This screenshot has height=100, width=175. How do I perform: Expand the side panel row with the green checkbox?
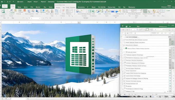click(x=124, y=49)
